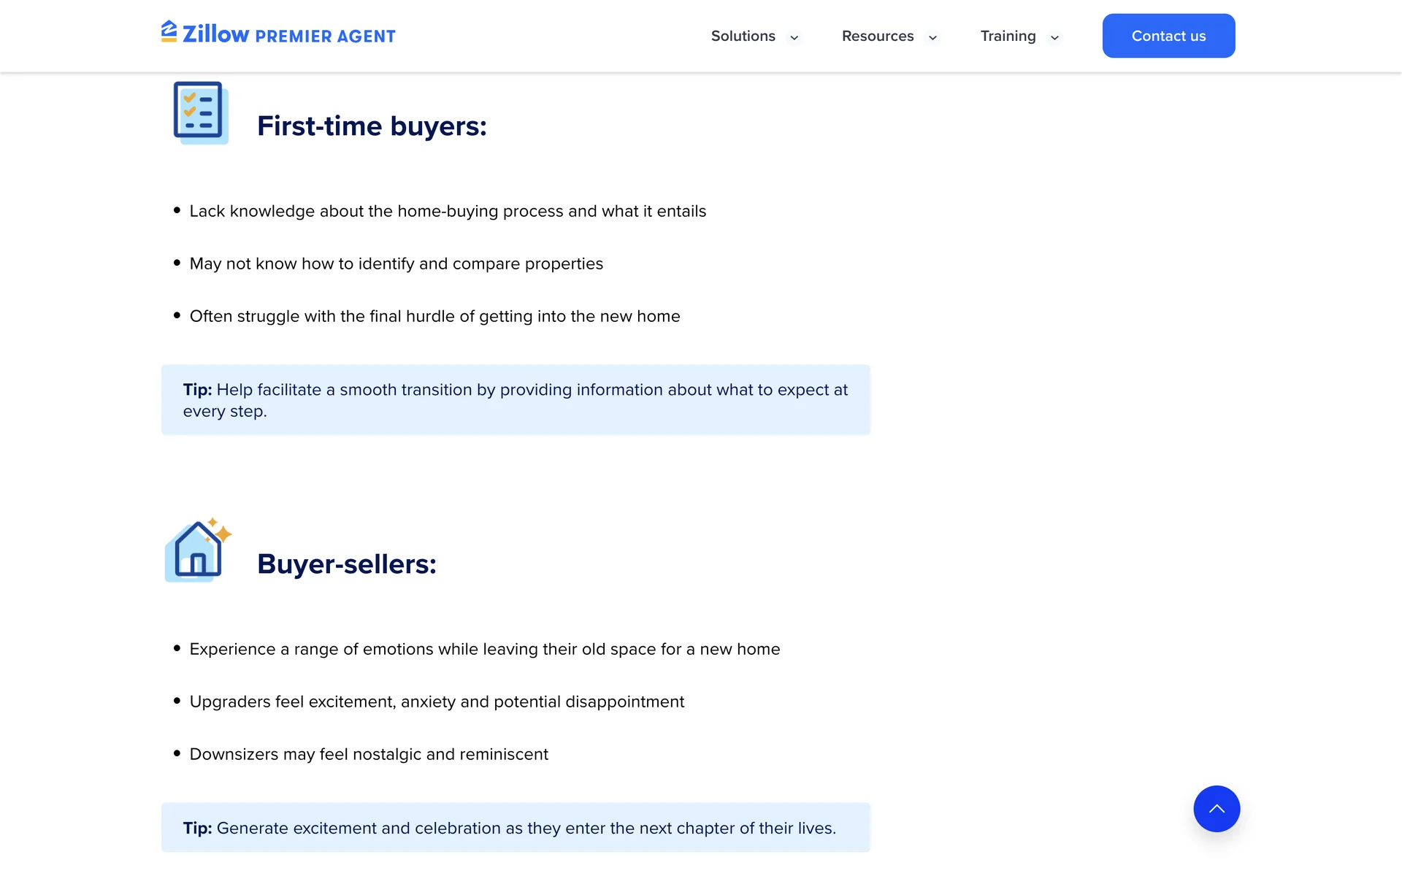Expand the Resources dropdown chevron
This screenshot has width=1402, height=876.
pos(932,37)
